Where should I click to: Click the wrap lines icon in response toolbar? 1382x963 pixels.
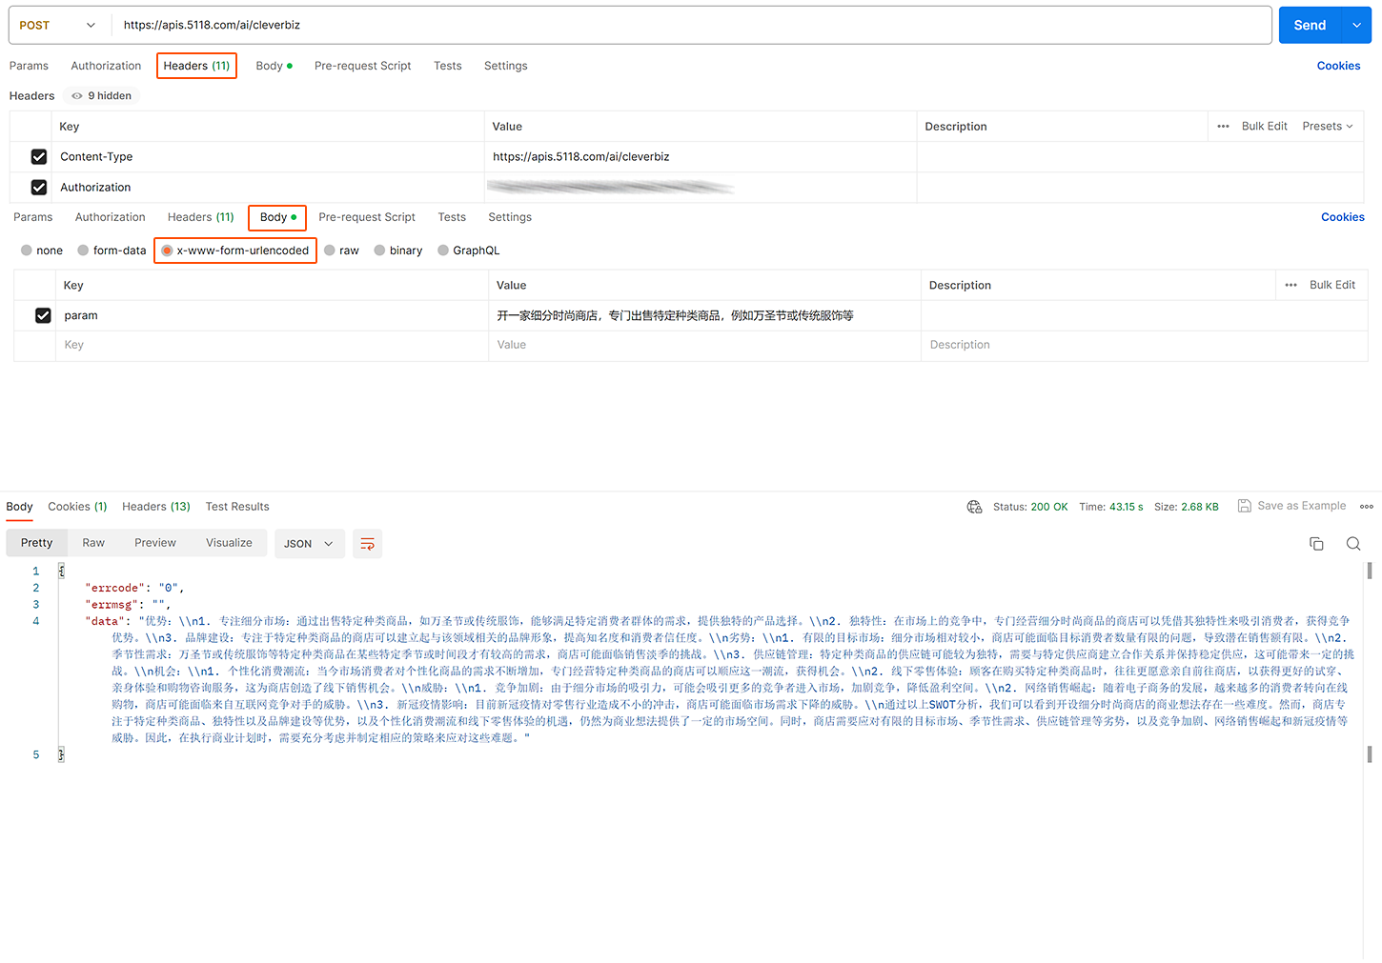367,544
